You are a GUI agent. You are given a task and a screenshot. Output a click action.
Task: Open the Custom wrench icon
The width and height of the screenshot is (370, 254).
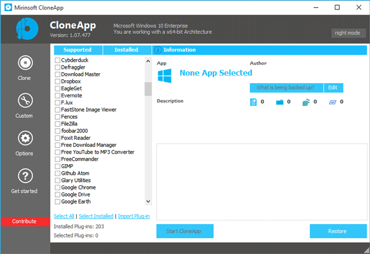click(x=25, y=101)
